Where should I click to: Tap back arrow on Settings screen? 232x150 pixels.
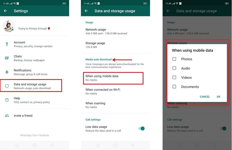pyautogui.click(x=5, y=11)
